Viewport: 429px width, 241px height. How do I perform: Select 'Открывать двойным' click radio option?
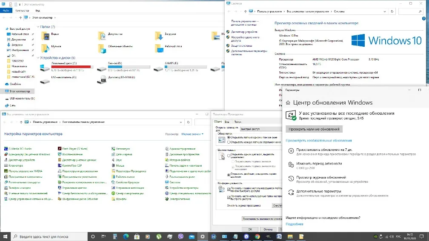click(x=229, y=175)
